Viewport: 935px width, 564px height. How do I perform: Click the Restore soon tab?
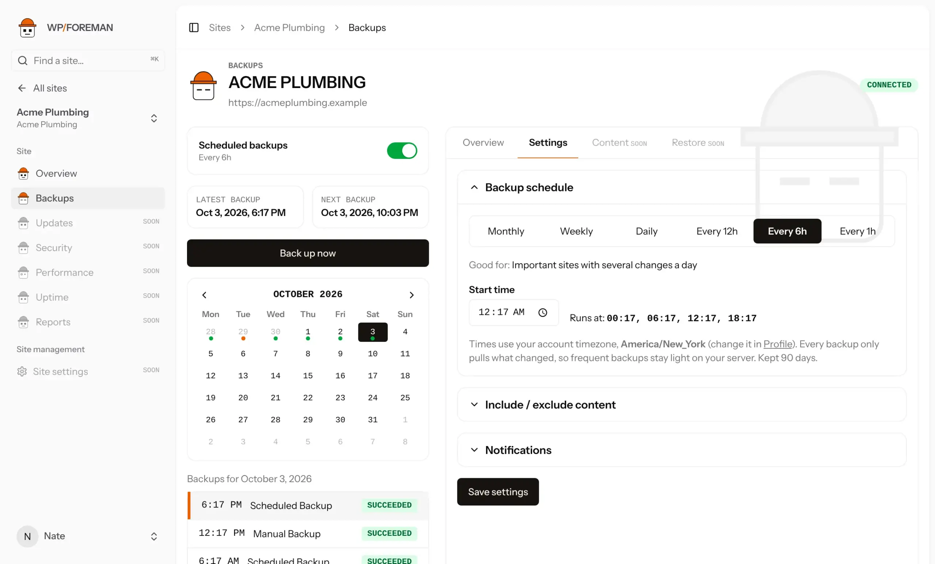pyautogui.click(x=698, y=143)
